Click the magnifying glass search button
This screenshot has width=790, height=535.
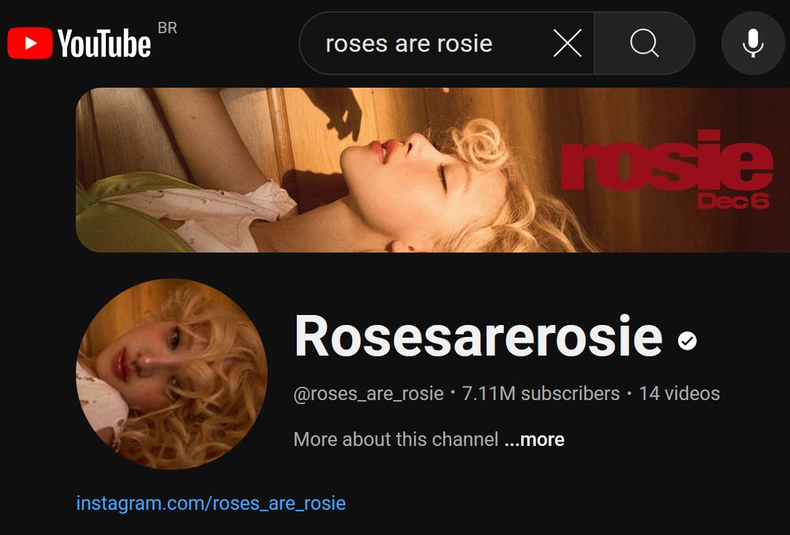(645, 43)
